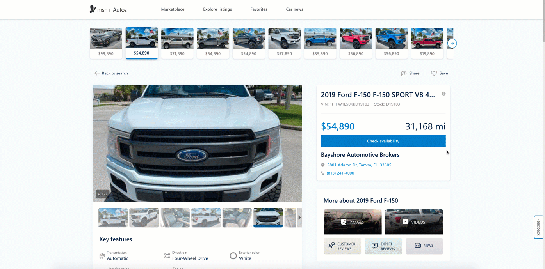Expand photo strip with the right triangle arrow
The height and width of the screenshot is (269, 545).
click(x=300, y=218)
